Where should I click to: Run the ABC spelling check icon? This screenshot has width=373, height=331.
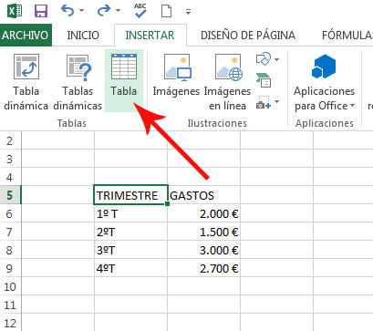(140, 11)
